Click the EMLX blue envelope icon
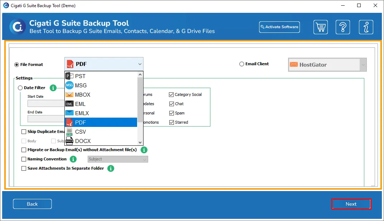Viewport: 384px width, 221px height. coord(69,113)
